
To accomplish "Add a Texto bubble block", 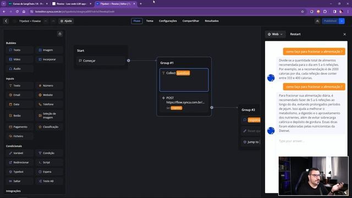I will (x=20, y=50).
